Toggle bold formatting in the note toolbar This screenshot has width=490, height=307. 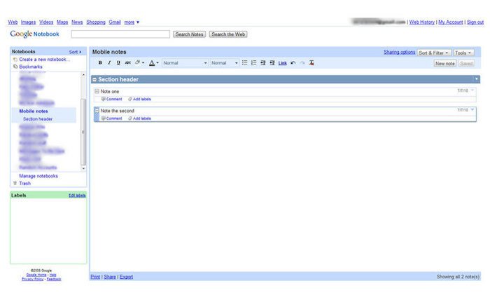[100, 63]
